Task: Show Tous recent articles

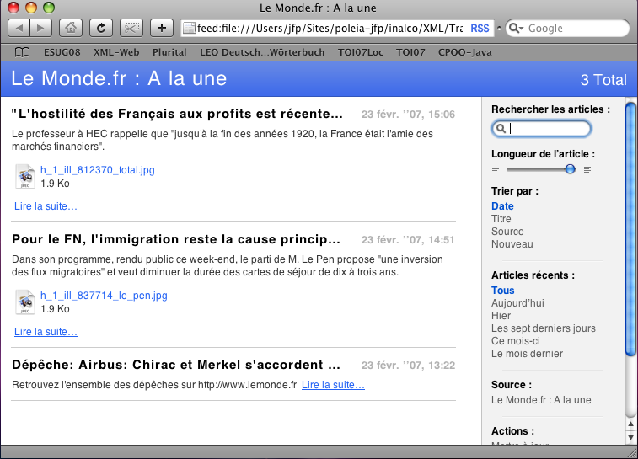Action: 503,291
